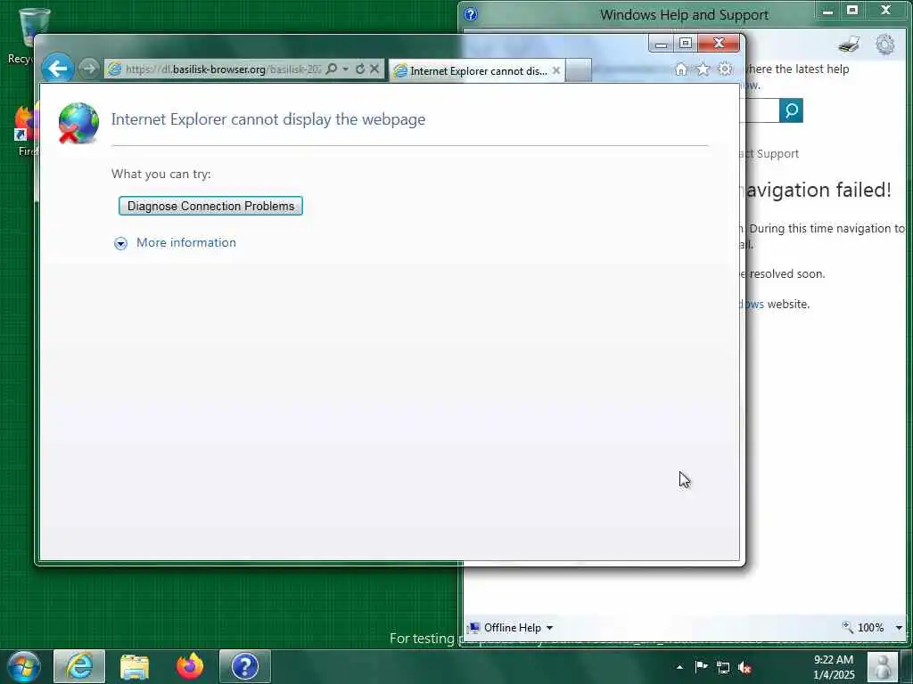The width and height of the screenshot is (913, 684).
Task: Click the Help and Support title icon
Action: (x=471, y=14)
